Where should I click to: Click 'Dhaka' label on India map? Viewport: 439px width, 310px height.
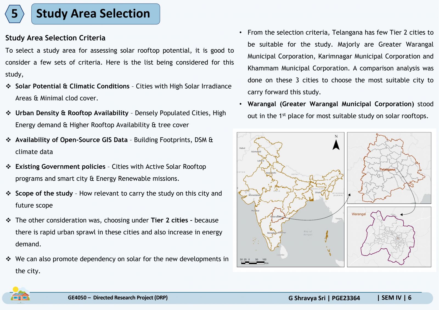click(x=318, y=192)
